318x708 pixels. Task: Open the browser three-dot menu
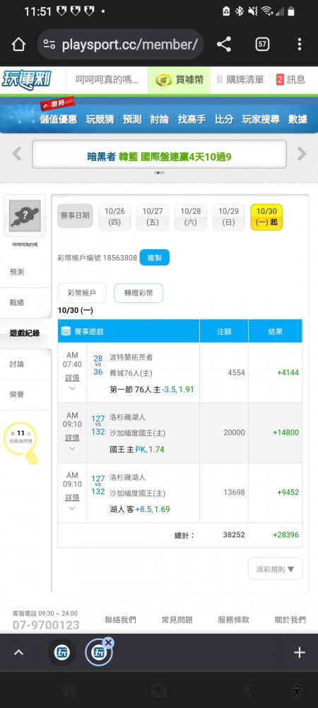[300, 44]
